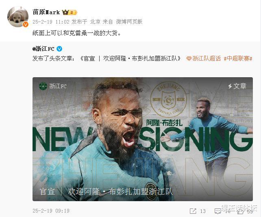The height and width of the screenshot is (217, 261).
Task: Open the 浙江队超话 super topic link
Action: pyautogui.click(x=204, y=59)
